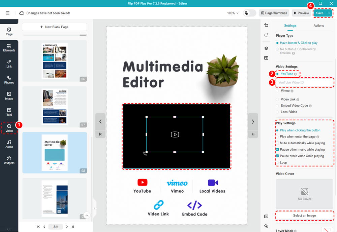Open the layers stack icon

[x=266, y=48]
